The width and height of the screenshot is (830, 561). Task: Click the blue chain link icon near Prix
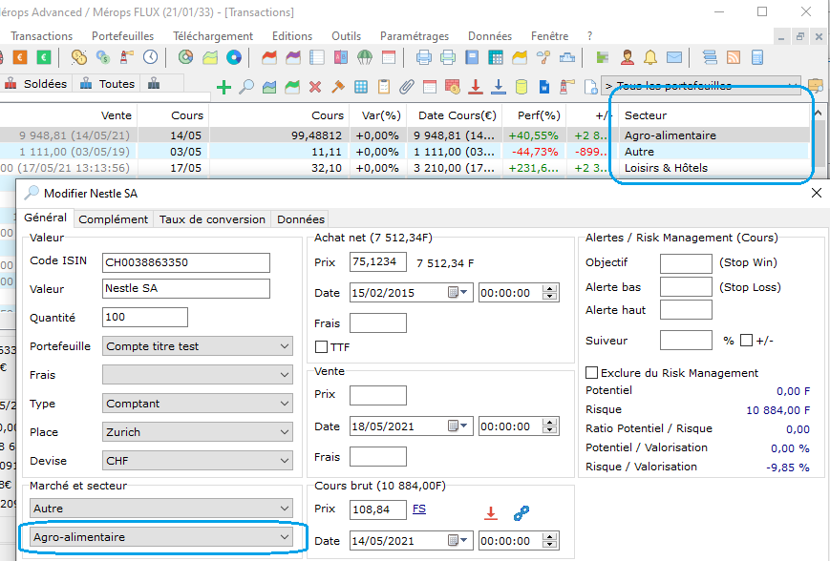pyautogui.click(x=521, y=513)
